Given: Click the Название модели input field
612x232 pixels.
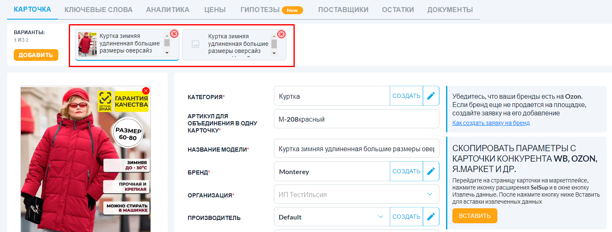Looking at the screenshot, I should pyautogui.click(x=356, y=149).
